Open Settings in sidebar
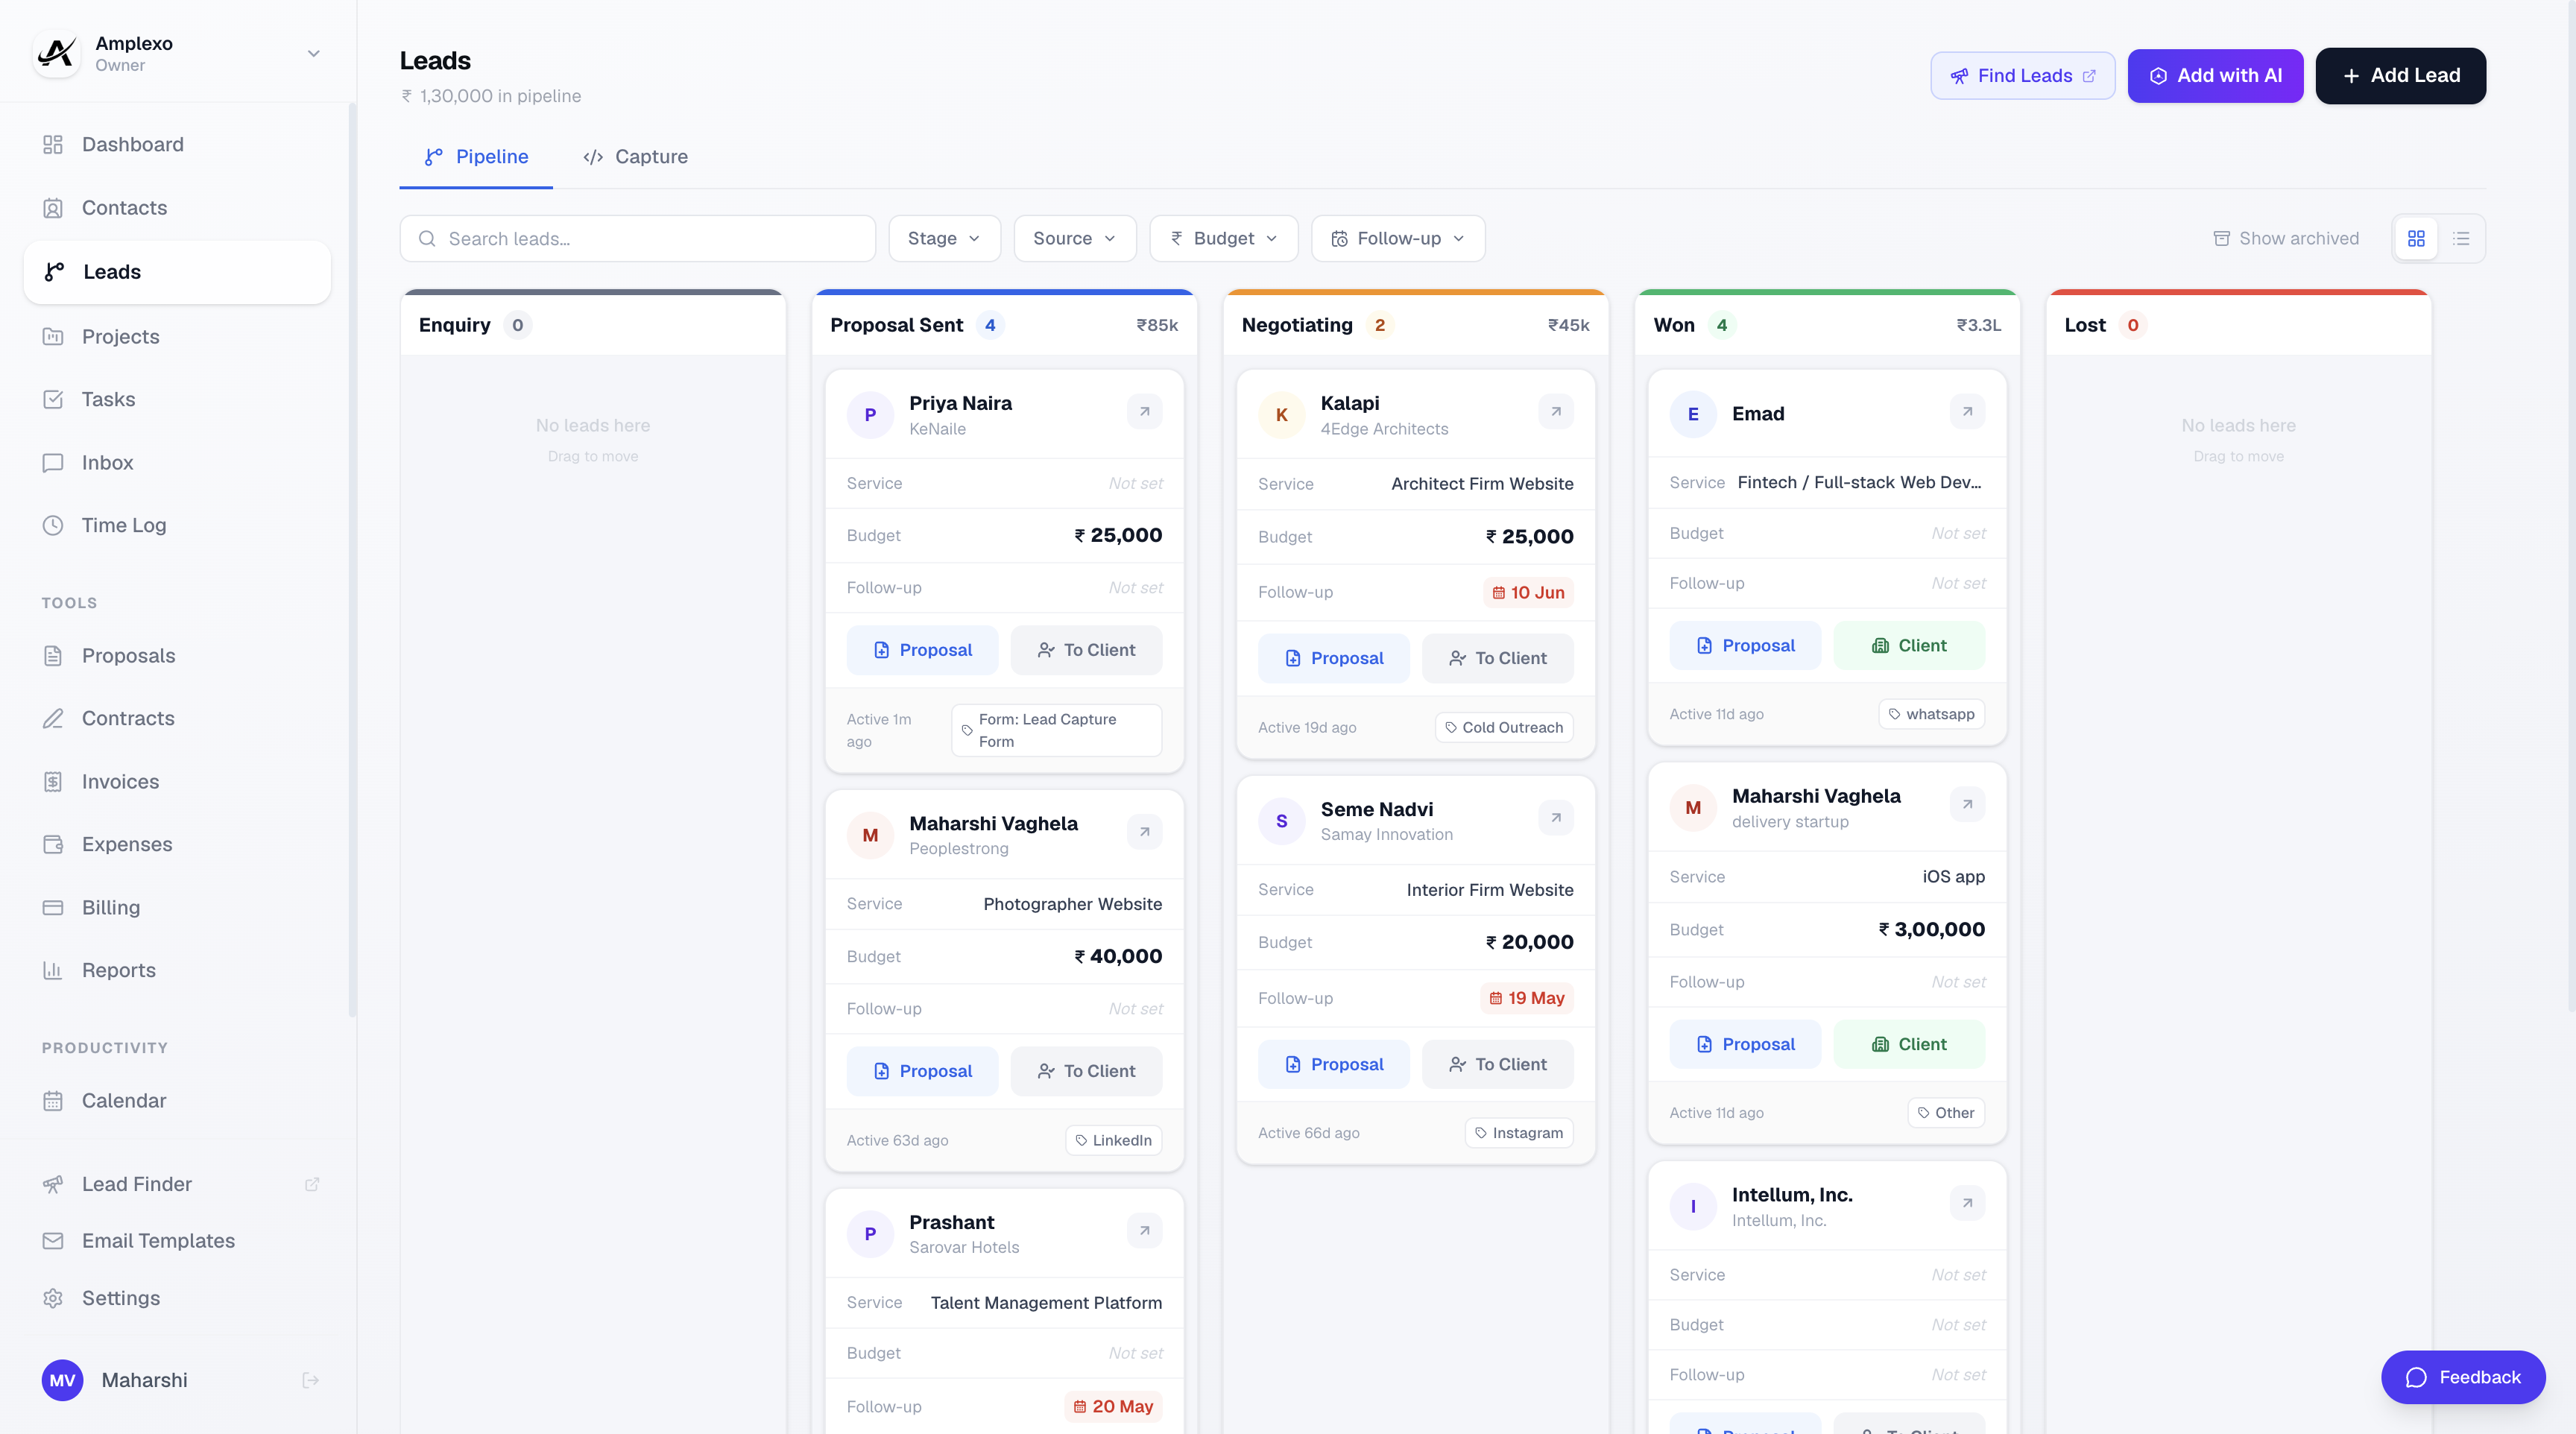 tap(177, 1298)
